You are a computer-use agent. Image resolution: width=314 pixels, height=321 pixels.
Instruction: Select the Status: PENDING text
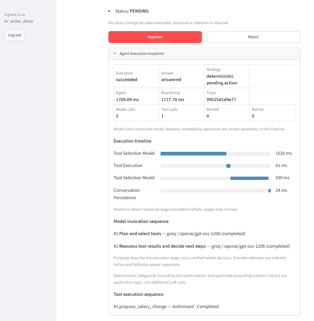coord(132,11)
